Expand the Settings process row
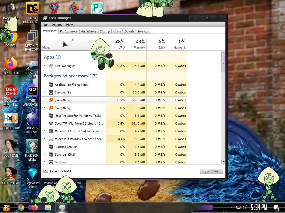This screenshot has width=285, height=213. click(x=44, y=162)
